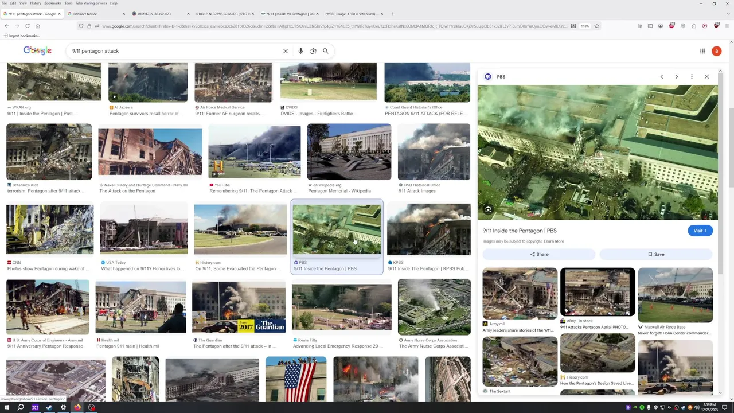Open related Army.mil image in preview panel
The width and height of the screenshot is (734, 413).
pyautogui.click(x=520, y=293)
